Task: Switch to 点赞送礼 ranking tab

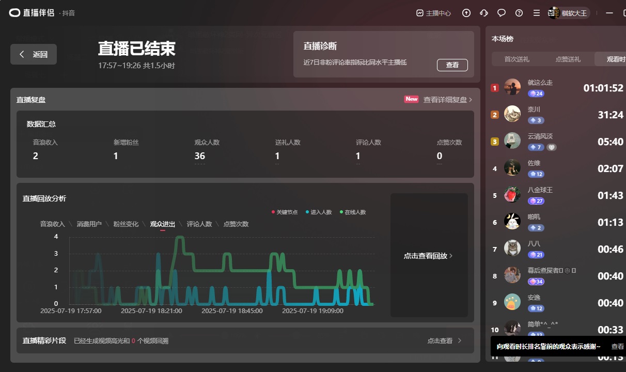Action: pyautogui.click(x=568, y=59)
